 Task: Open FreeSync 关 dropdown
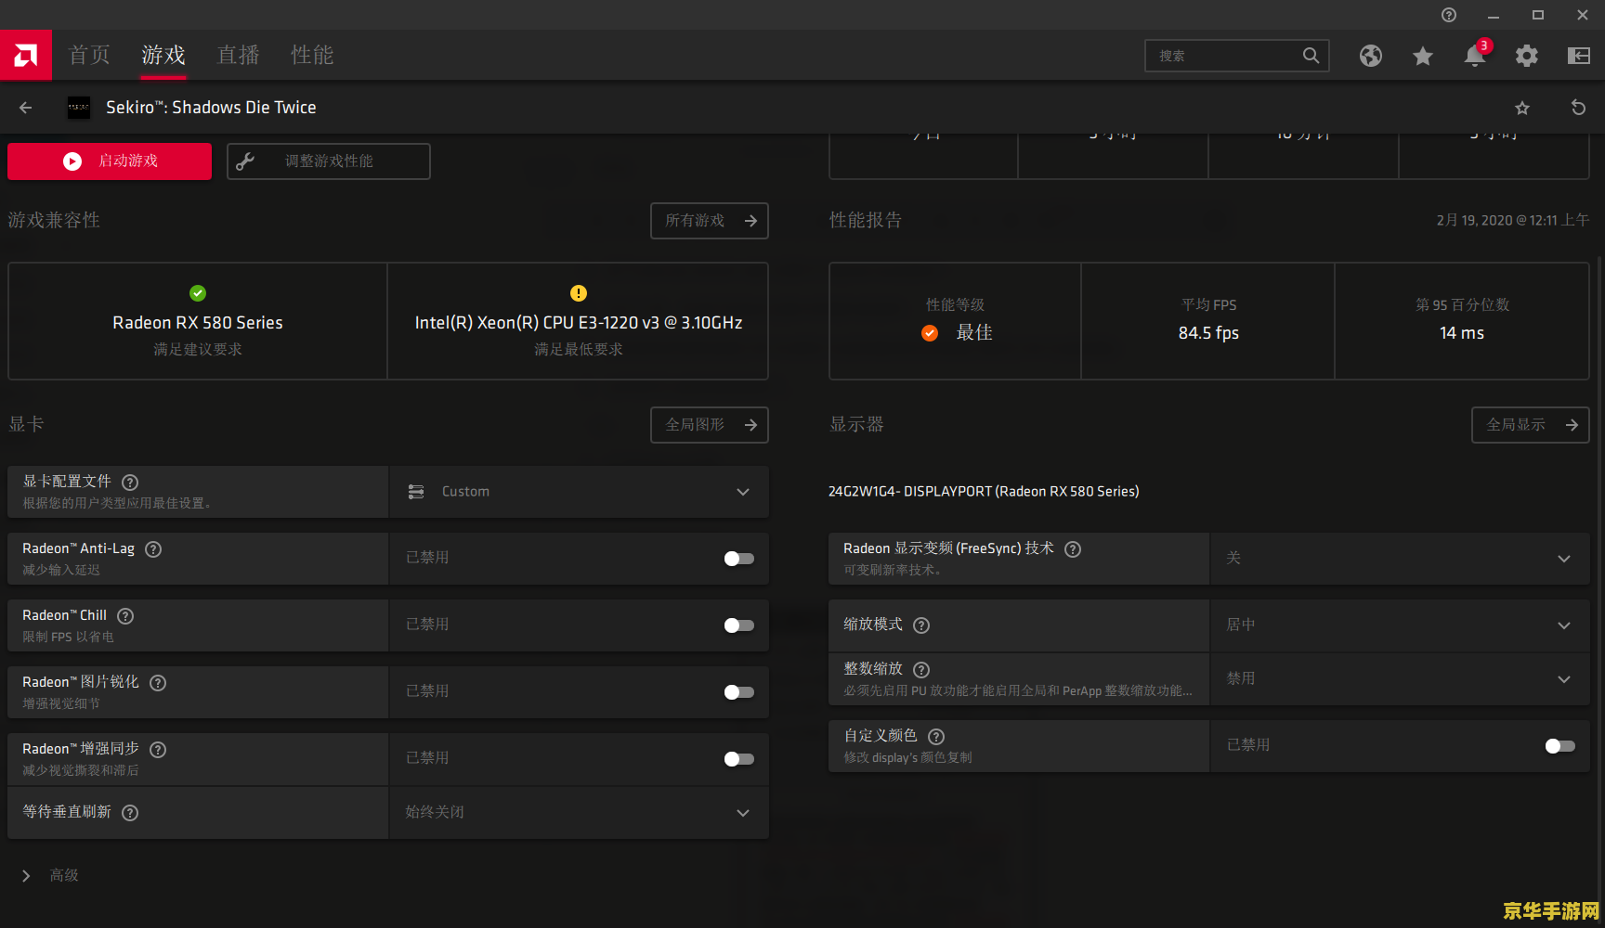(1400, 559)
